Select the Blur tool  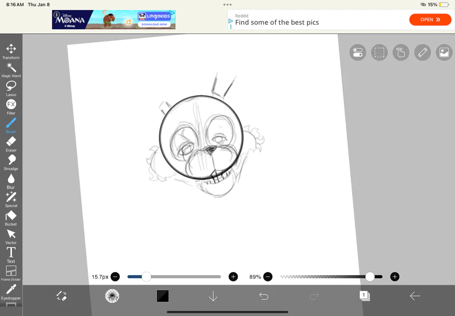coord(11,181)
